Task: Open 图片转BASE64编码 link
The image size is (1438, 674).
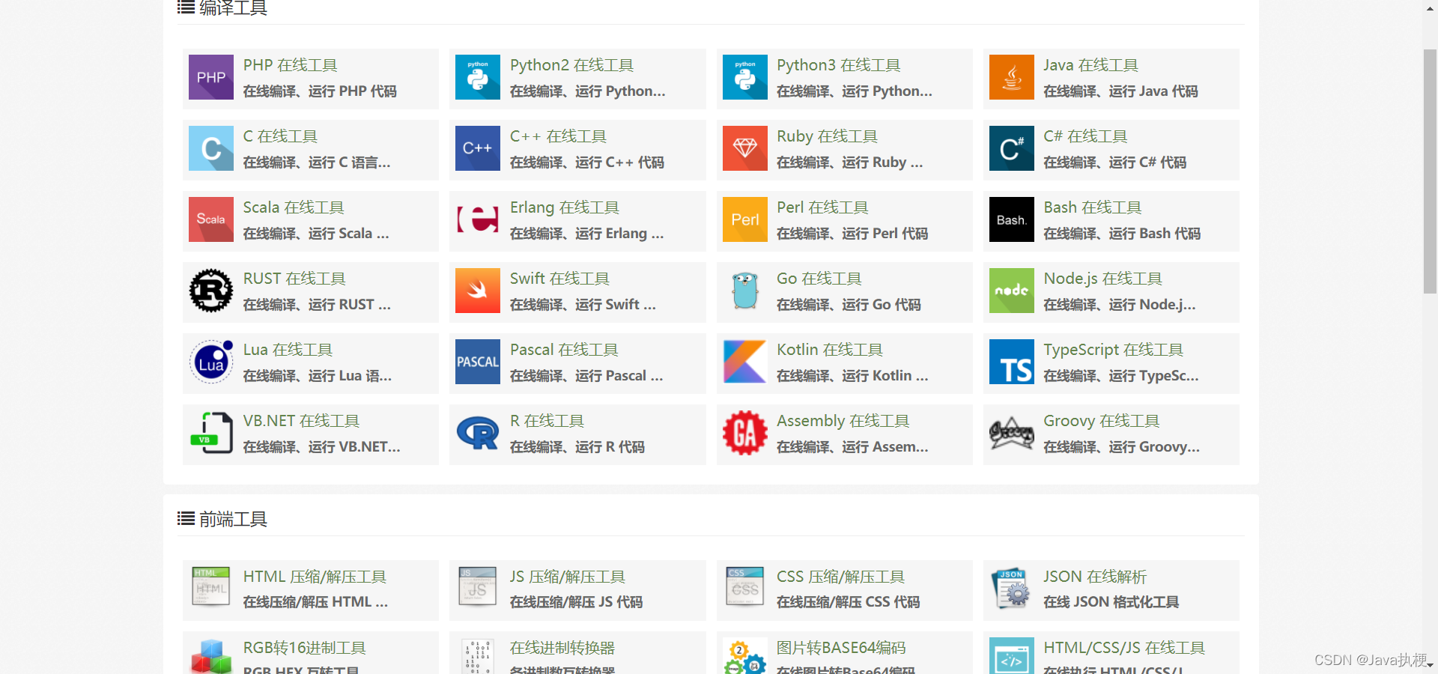Action: pos(842,648)
